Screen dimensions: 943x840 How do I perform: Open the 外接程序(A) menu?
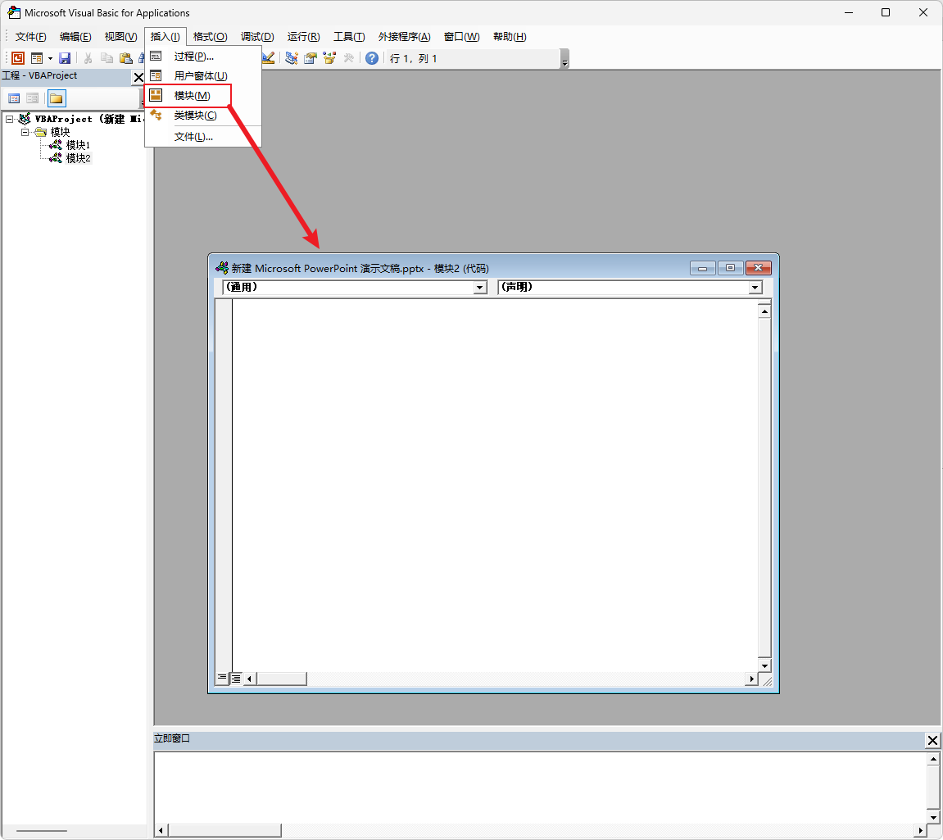(x=405, y=37)
